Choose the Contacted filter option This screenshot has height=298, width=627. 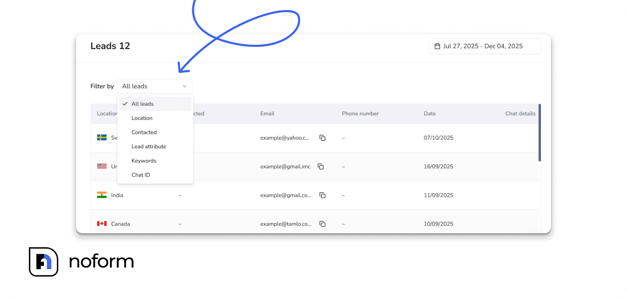[x=144, y=132]
